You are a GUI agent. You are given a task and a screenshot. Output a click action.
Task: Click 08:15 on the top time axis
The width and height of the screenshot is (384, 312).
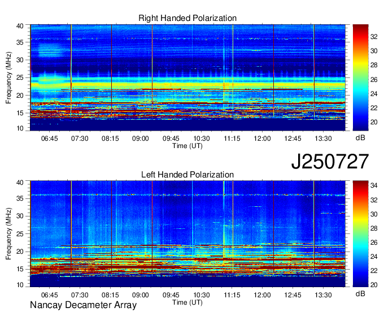click(110, 138)
